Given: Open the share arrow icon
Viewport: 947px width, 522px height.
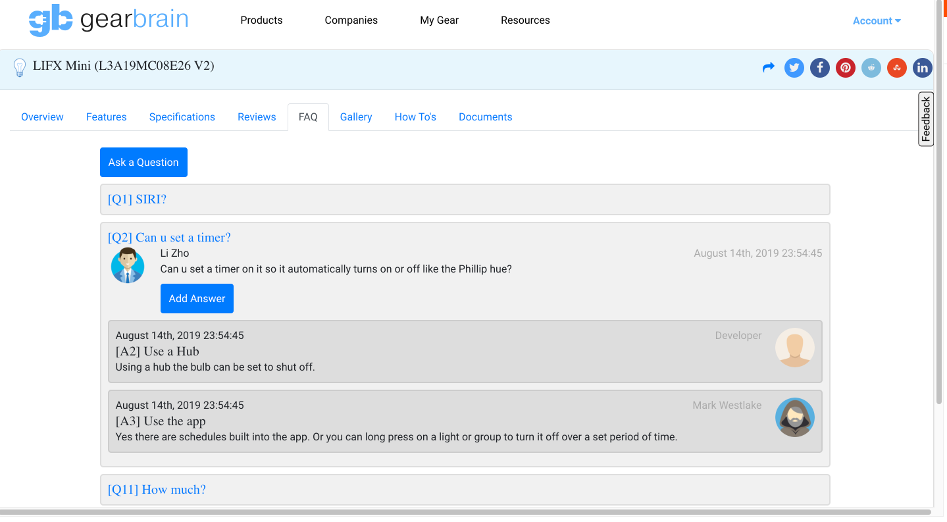Looking at the screenshot, I should tap(768, 67).
